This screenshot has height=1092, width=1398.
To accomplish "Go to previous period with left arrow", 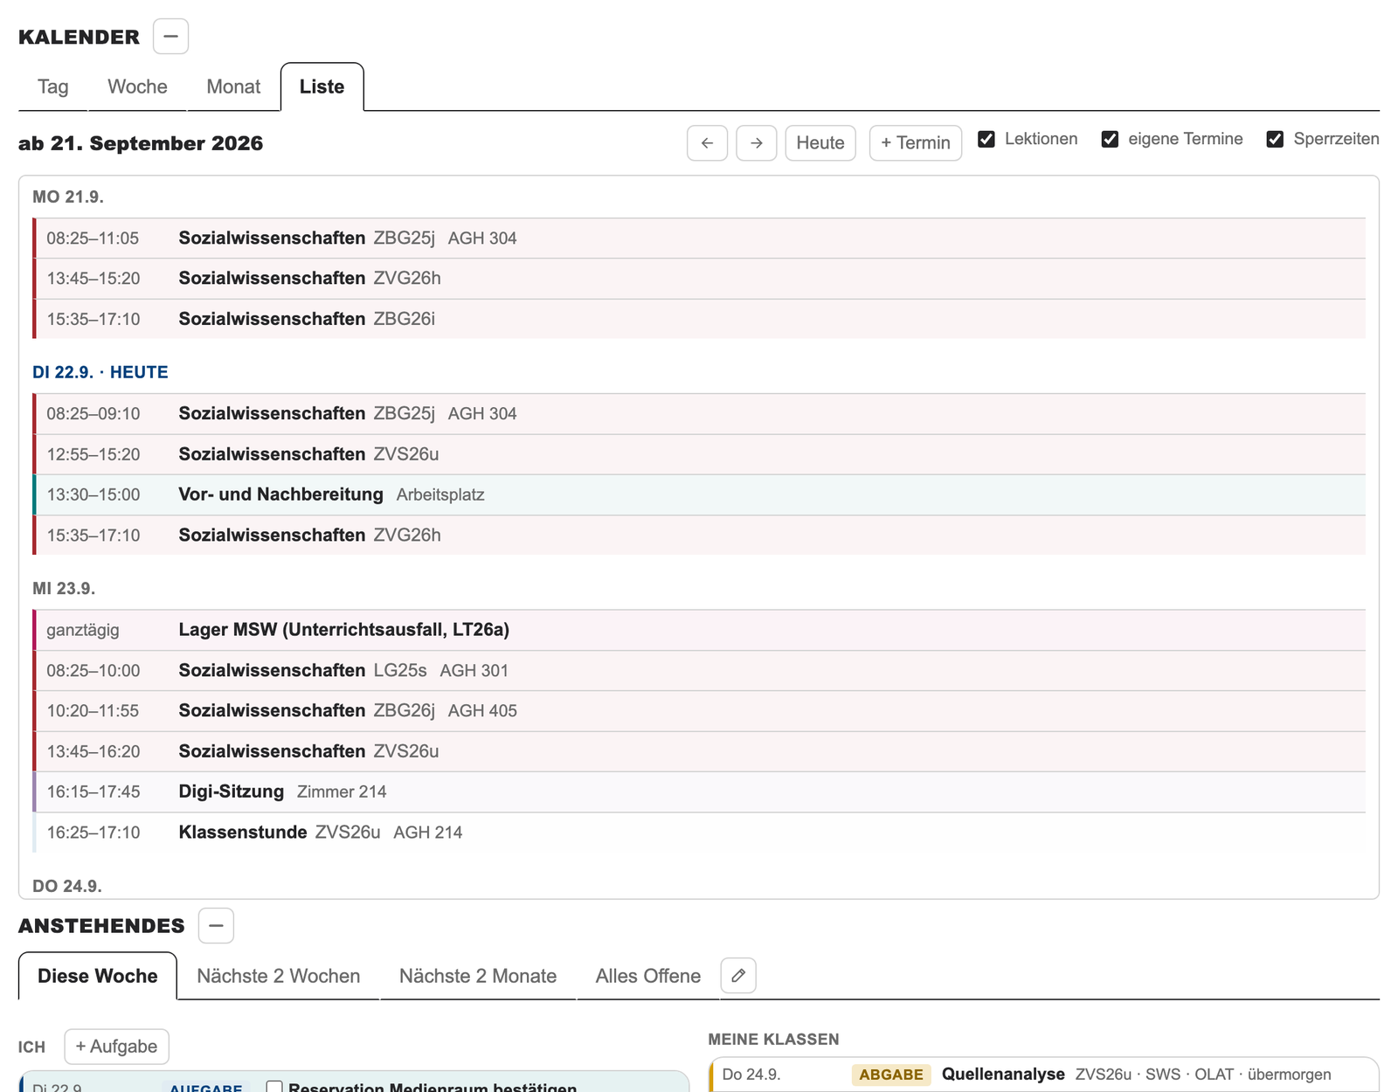I will click(x=707, y=143).
